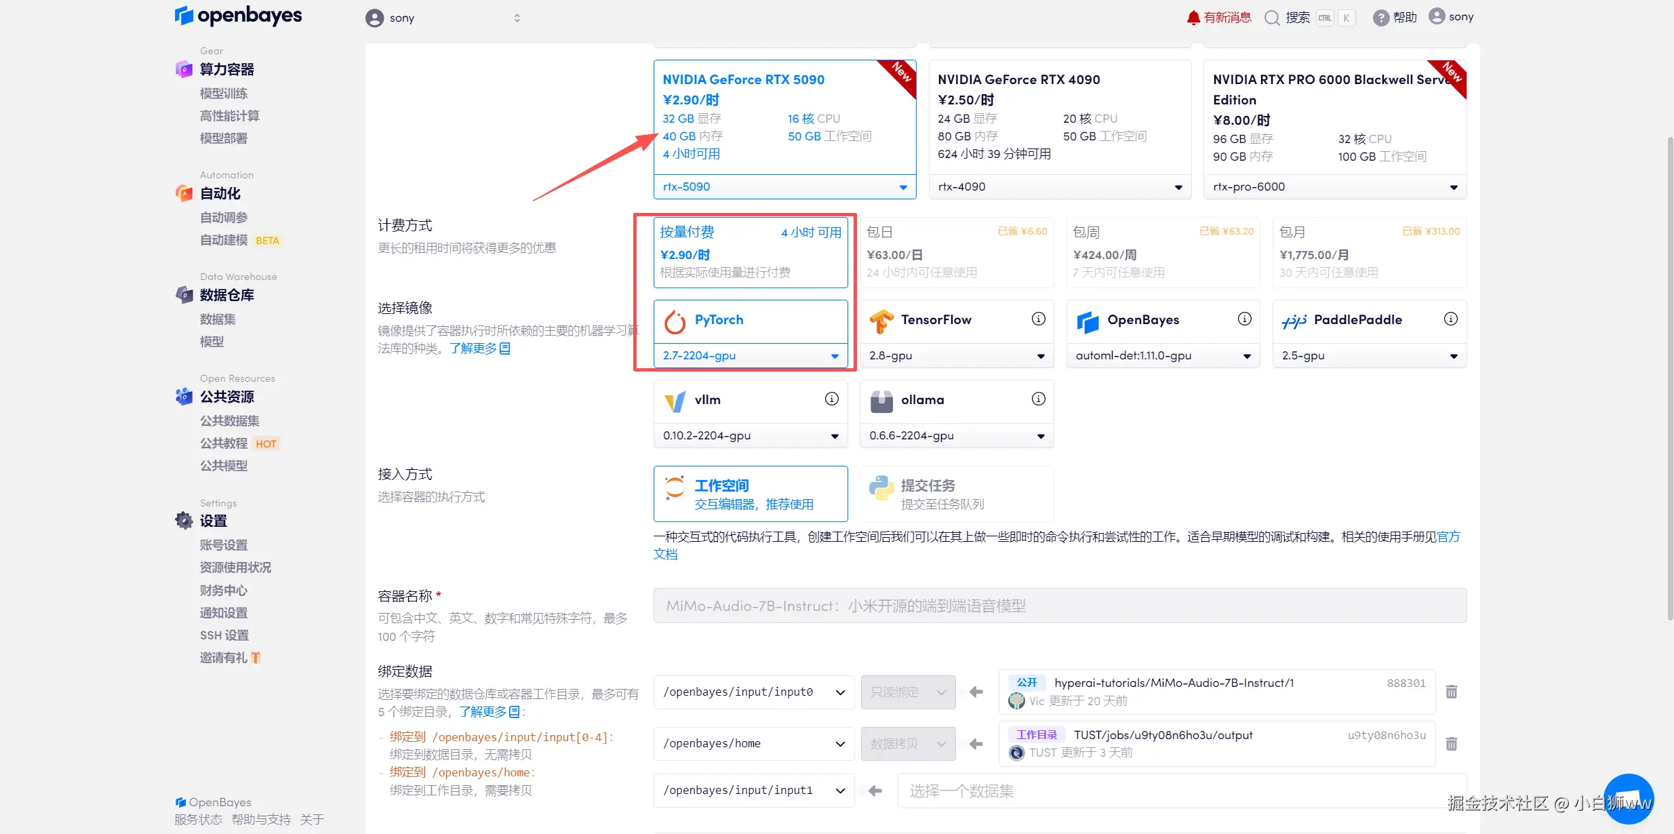The width and height of the screenshot is (1674, 834).
Task: Go to 财务中心 settings page
Action: tap(224, 591)
